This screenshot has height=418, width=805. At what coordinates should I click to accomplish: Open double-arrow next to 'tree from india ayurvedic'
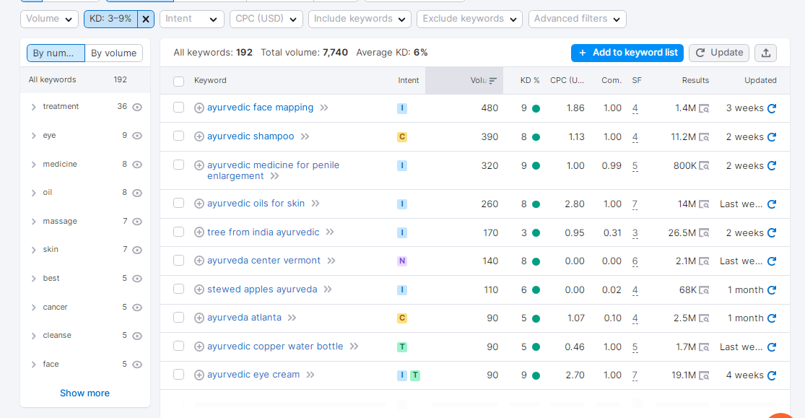pos(330,232)
